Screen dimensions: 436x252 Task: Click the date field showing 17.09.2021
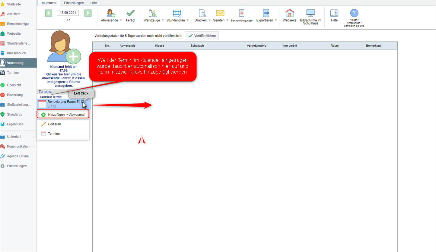tap(68, 13)
